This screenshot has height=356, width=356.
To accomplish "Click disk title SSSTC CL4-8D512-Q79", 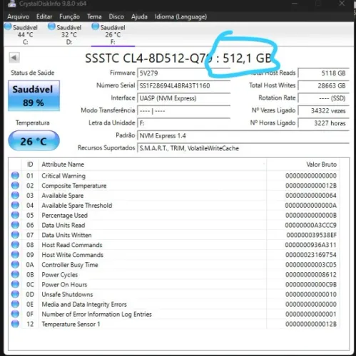I will (x=148, y=58).
